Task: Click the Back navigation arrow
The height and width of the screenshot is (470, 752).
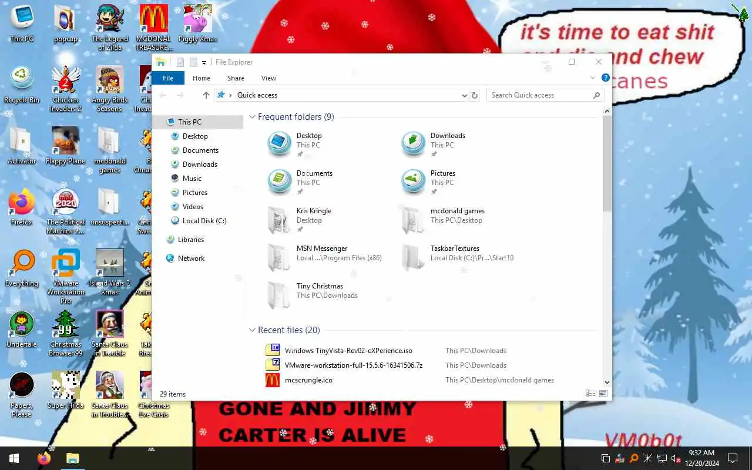Action: (x=163, y=95)
